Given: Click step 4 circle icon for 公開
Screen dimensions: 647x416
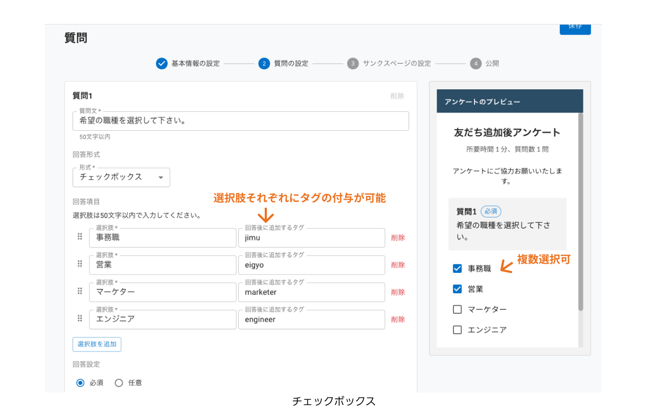Looking at the screenshot, I should click(476, 64).
